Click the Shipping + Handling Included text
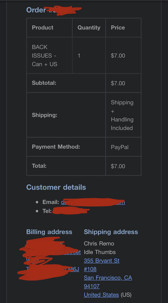The height and width of the screenshot is (303, 168). click(122, 115)
